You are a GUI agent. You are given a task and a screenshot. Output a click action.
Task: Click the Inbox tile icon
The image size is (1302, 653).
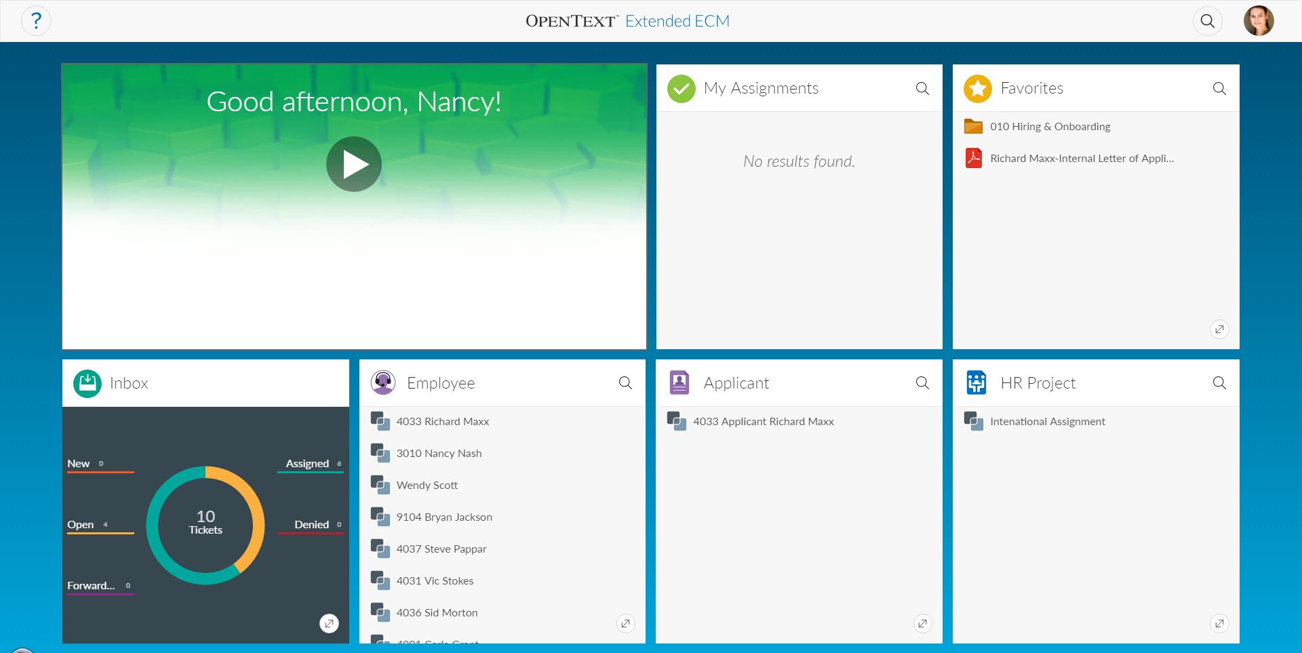[87, 383]
